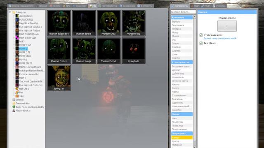The height and width of the screenshot is (148, 264).
Task: Select the FUPPR 1 category
Action: click(x=23, y=60)
